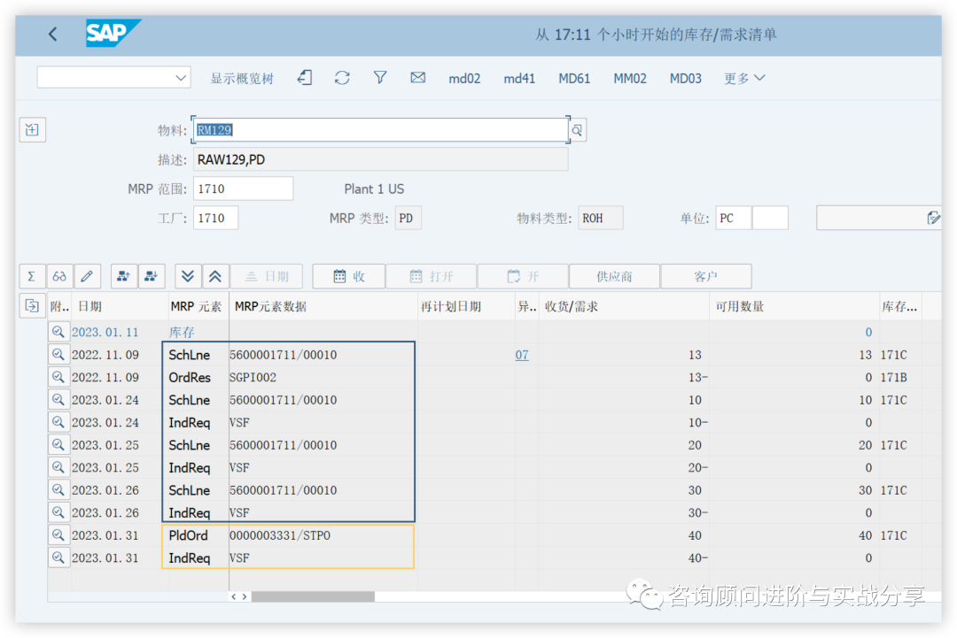Select the glasses display icon
This screenshot has width=957, height=638.
coord(59,276)
